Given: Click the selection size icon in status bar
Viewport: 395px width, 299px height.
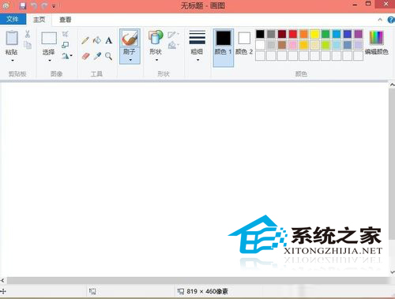Looking at the screenshot, I should (92, 291).
